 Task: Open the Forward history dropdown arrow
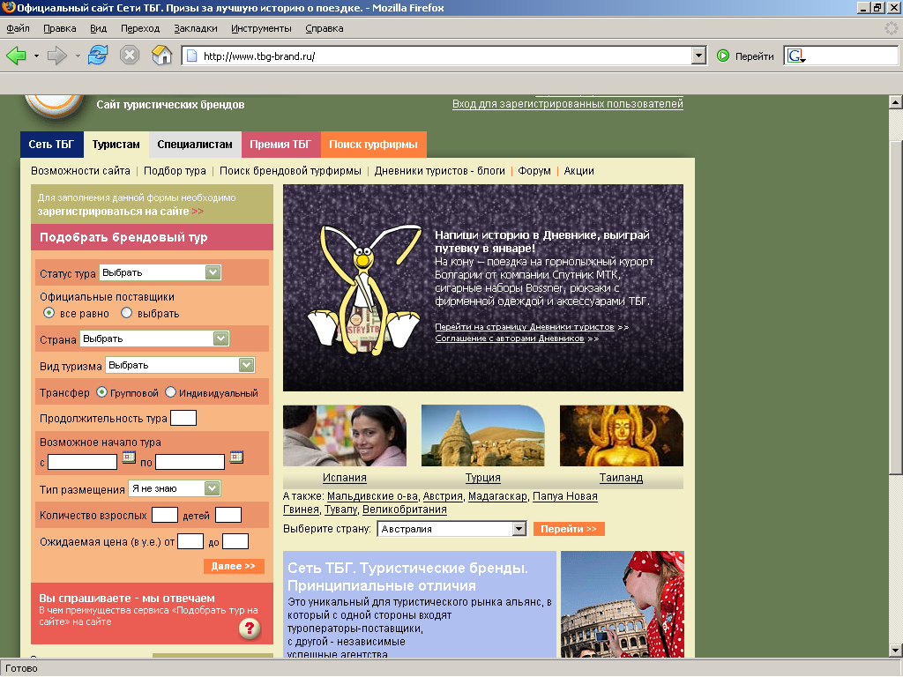tap(78, 56)
